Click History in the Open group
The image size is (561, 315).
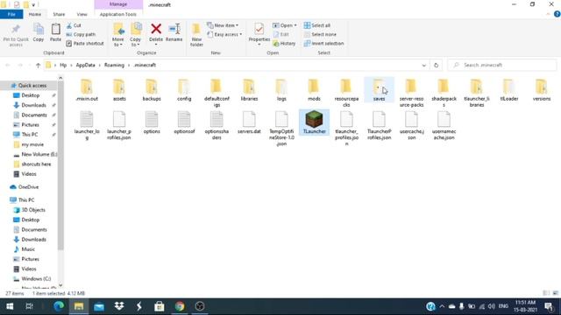tap(284, 43)
